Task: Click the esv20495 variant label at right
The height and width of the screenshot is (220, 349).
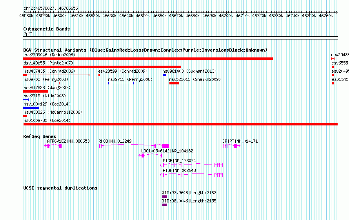Action: tap(340, 71)
